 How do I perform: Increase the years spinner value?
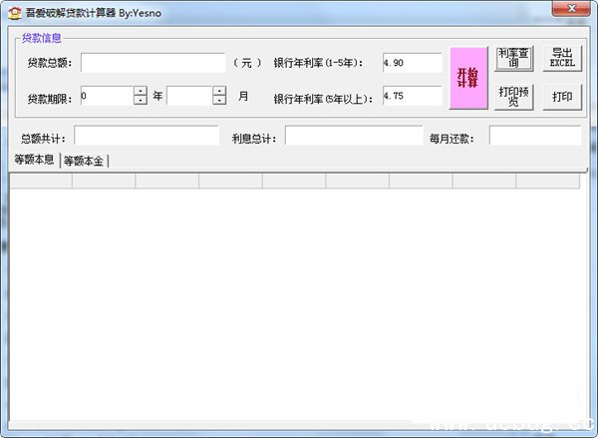click(140, 92)
